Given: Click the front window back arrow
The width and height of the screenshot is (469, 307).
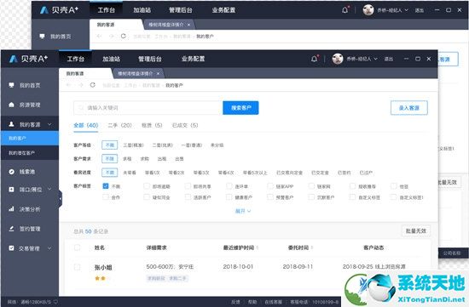Looking at the screenshot, I should 68,85.
